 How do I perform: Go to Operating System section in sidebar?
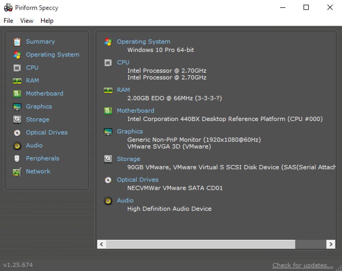pyautogui.click(x=52, y=55)
